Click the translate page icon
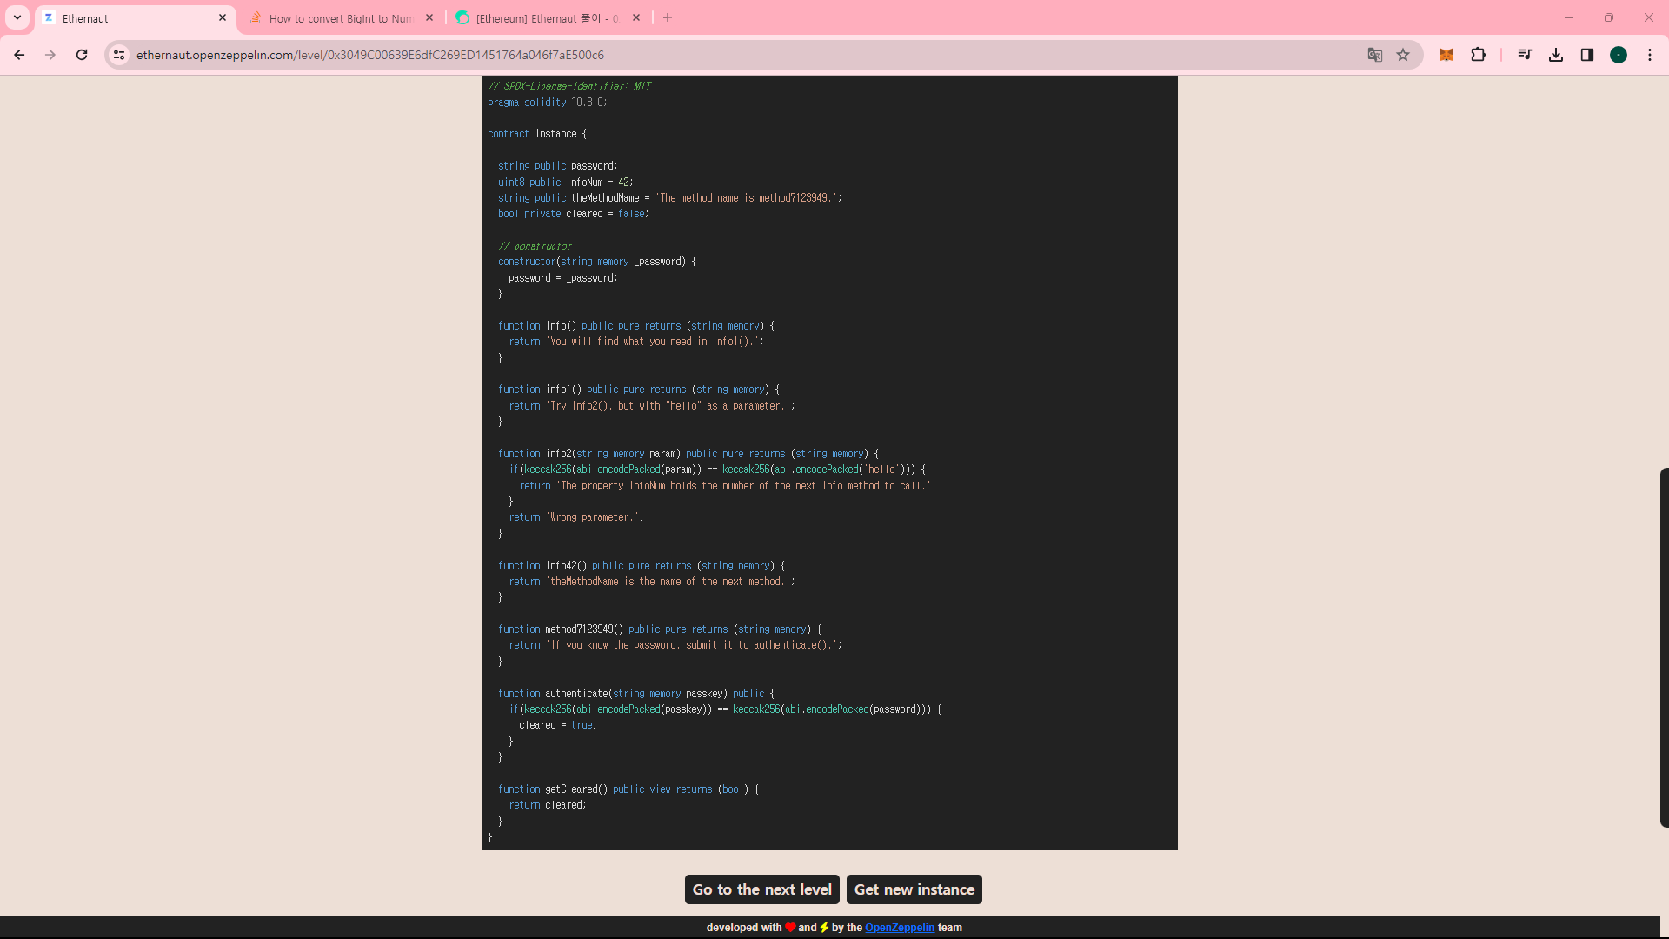This screenshot has height=939, width=1669. 1374,55
